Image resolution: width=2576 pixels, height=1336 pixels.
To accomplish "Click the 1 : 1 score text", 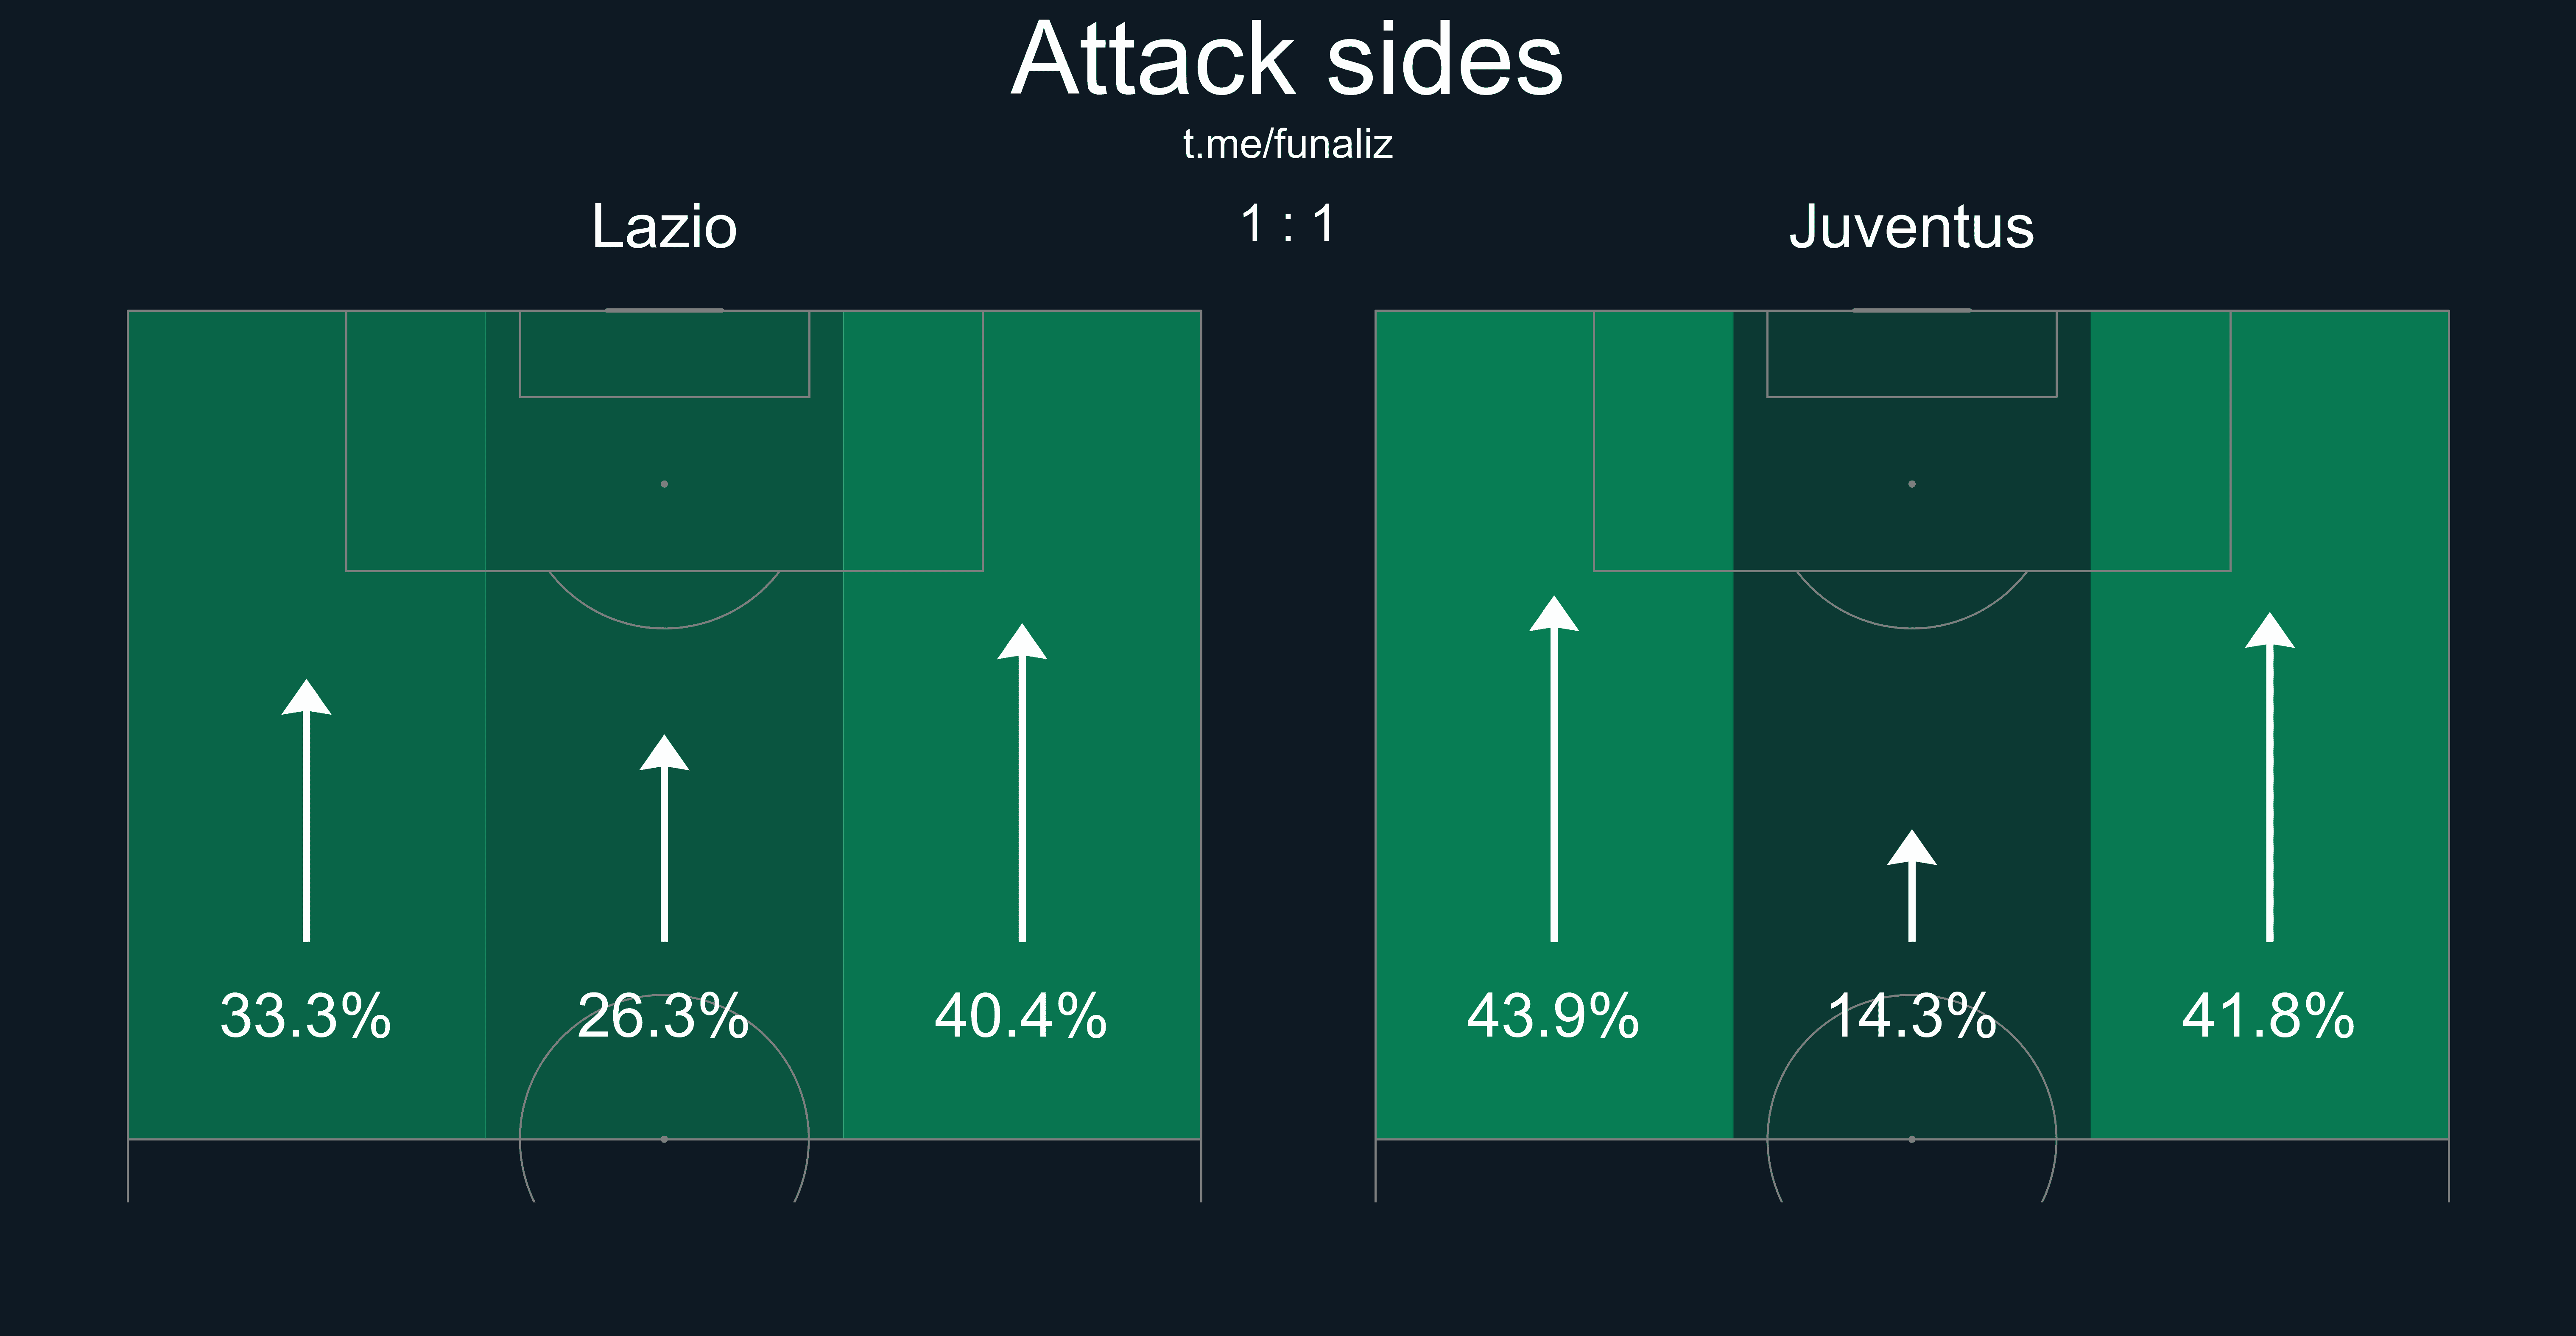I will click(1288, 224).
